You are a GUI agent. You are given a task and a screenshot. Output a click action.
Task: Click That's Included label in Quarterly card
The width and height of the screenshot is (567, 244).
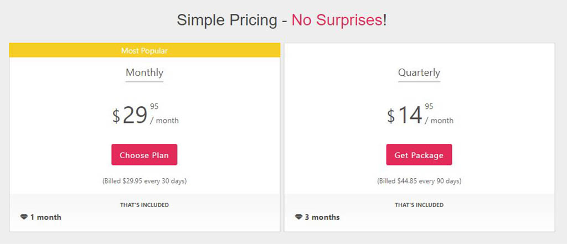click(419, 205)
